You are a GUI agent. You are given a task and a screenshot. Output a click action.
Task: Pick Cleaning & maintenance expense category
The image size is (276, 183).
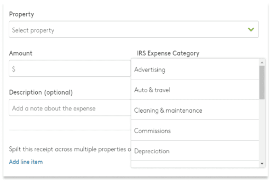tap(195, 110)
